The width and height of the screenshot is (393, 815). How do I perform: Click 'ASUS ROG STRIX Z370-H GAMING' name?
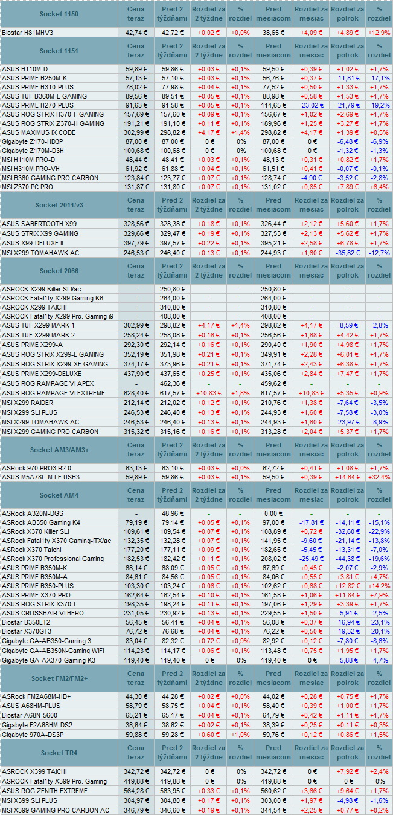(53, 123)
